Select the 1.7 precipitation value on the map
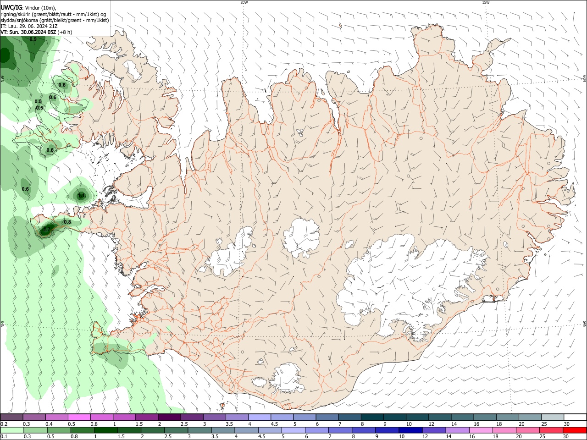587x440 pixels. pos(46,230)
